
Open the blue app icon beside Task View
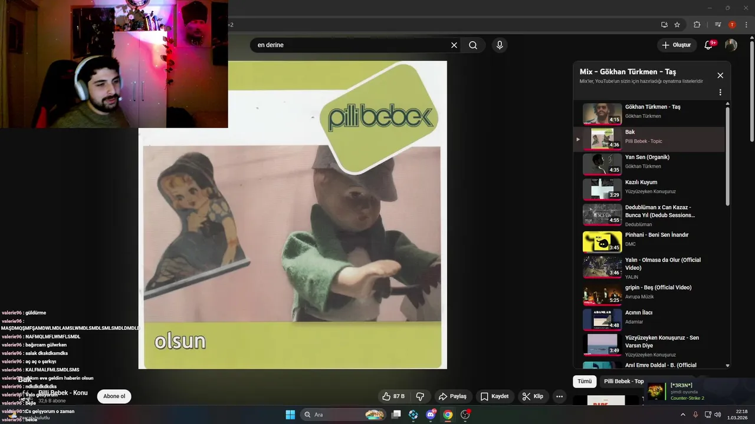[413, 415]
